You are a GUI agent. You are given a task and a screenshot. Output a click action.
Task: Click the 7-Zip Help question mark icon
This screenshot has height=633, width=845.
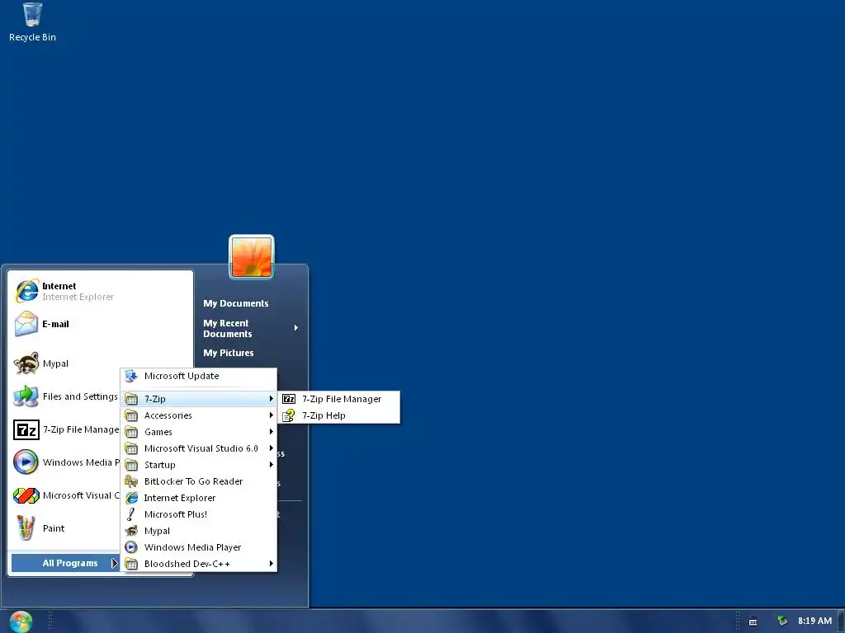click(289, 415)
